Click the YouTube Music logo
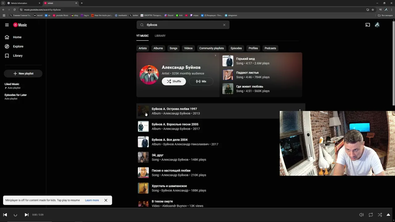Screen dimensions: 395x222 pyautogui.click(x=20, y=25)
